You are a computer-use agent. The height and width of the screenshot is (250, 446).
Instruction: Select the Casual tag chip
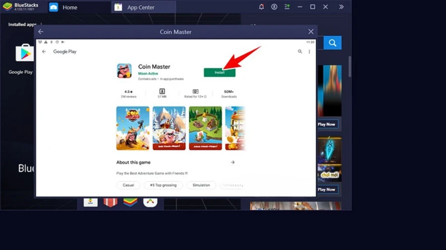[128, 185]
